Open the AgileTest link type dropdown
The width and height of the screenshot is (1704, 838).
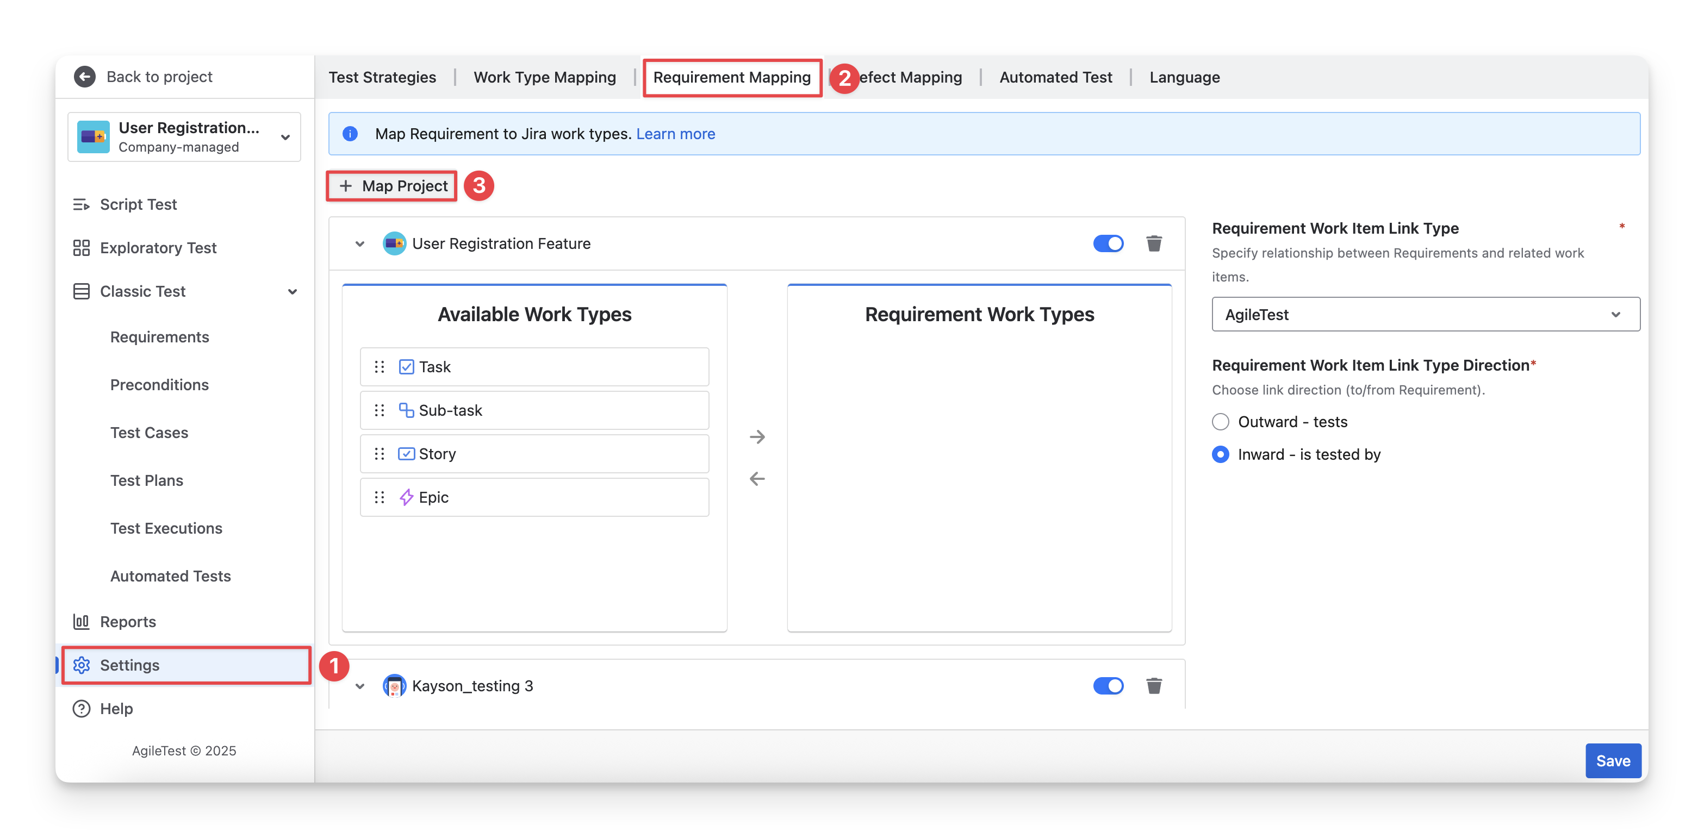coord(1425,314)
